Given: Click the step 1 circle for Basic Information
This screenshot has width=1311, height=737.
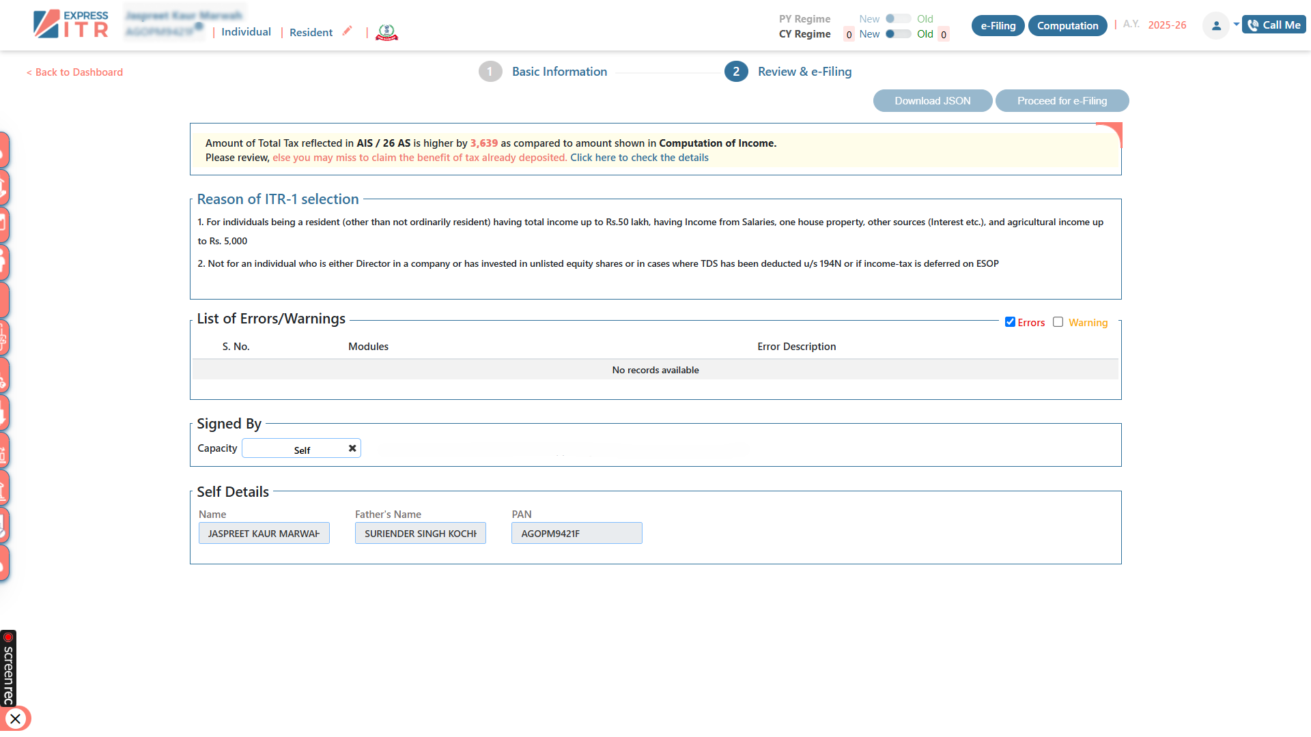Looking at the screenshot, I should click(x=491, y=71).
